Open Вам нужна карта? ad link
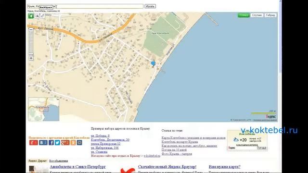Viewport: 308px width, 173px height. pyautogui.click(x=225, y=167)
